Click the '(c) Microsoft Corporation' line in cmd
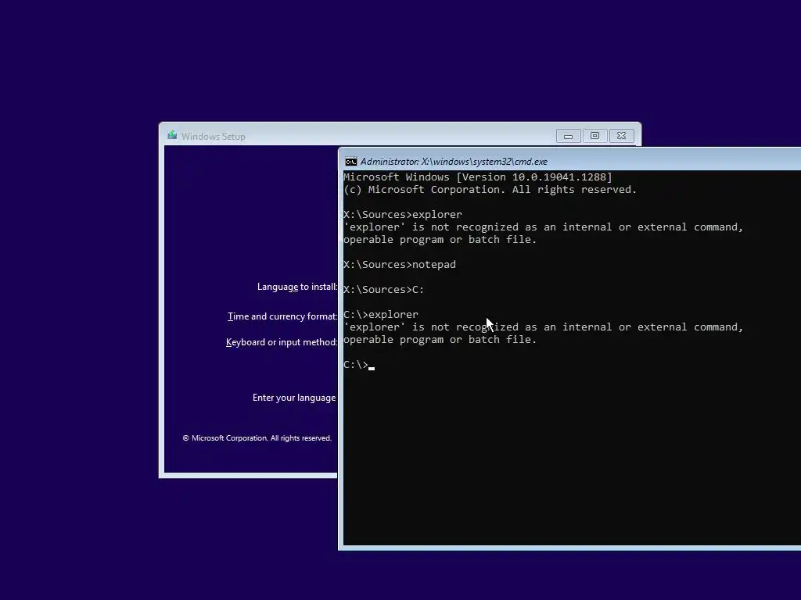The height and width of the screenshot is (600, 801). [x=490, y=189]
